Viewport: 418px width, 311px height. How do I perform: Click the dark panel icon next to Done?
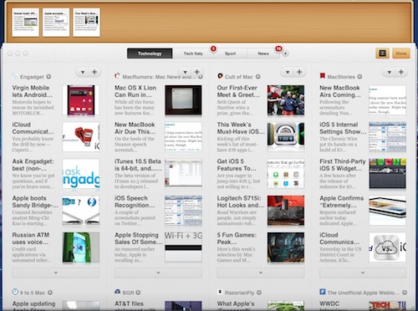(382, 54)
